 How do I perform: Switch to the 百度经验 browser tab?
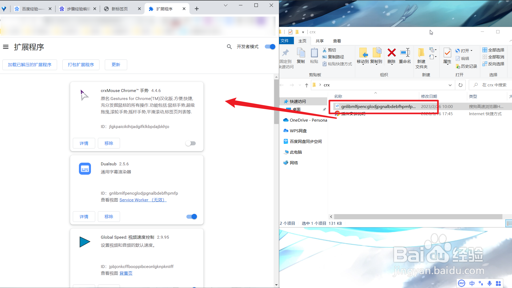point(33,9)
